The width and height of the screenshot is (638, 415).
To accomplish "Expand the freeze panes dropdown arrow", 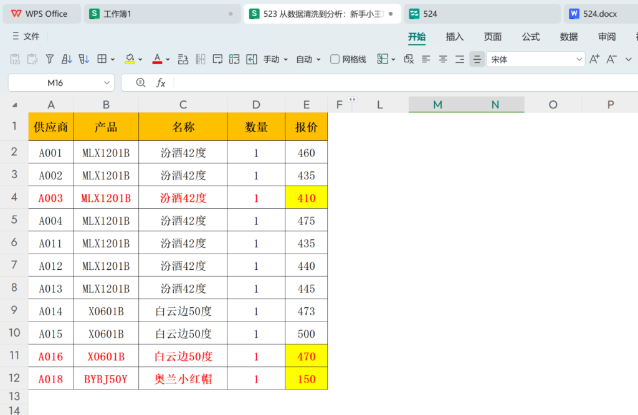I will click(x=394, y=60).
